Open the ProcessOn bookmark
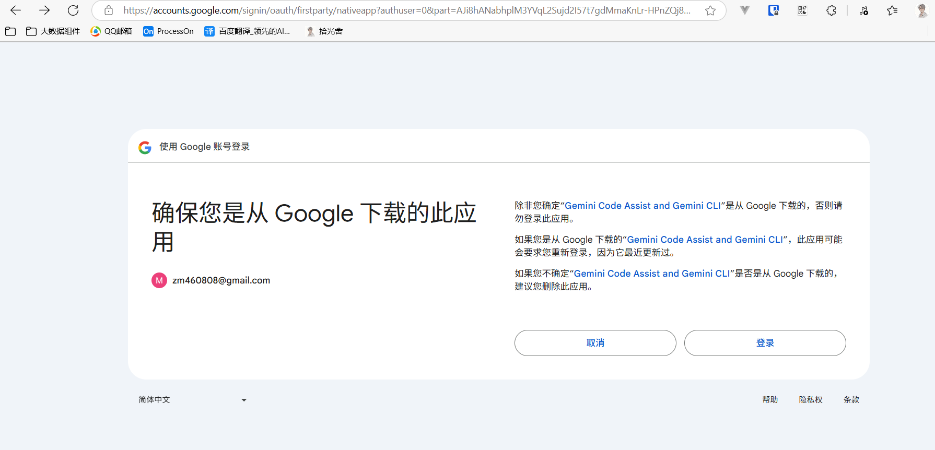935x450 pixels. pos(168,31)
